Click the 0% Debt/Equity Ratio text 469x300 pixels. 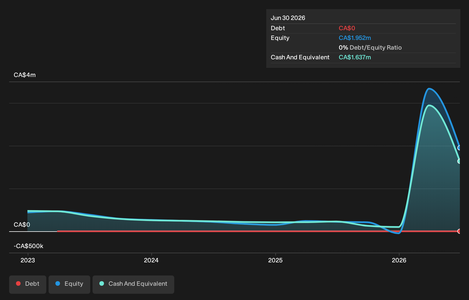click(370, 48)
